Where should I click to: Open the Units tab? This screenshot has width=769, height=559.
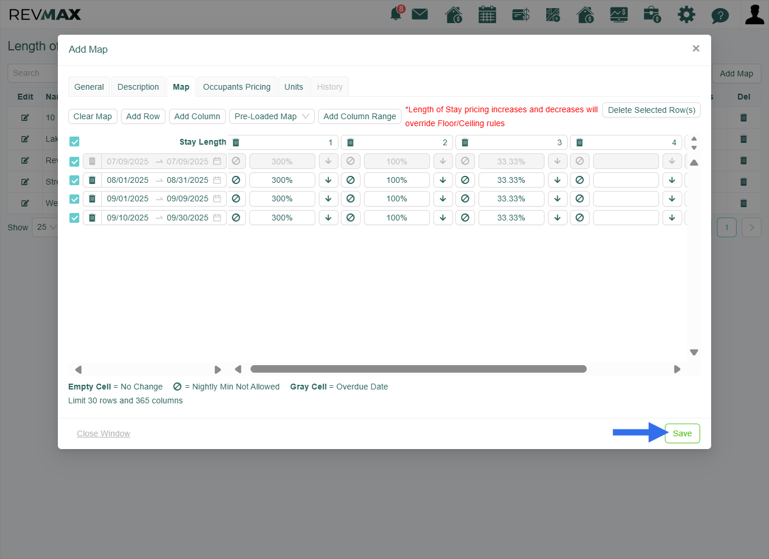(x=294, y=87)
